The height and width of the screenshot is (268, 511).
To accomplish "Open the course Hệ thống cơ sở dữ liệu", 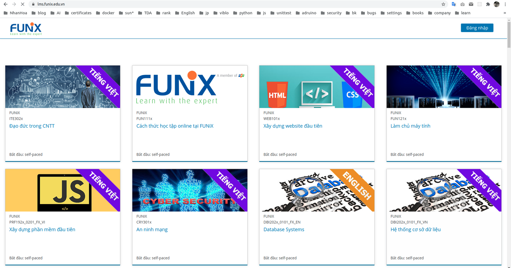I will pos(415,229).
